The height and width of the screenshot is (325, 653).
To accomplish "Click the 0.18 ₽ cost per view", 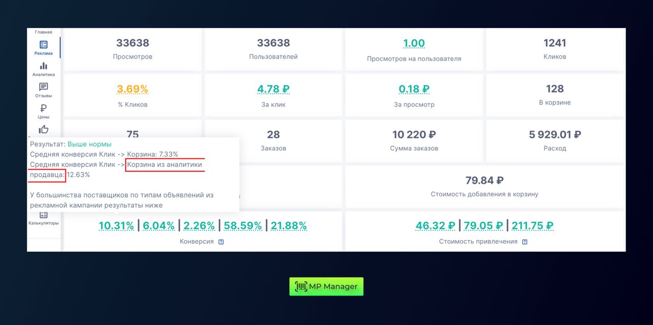I will 414,89.
